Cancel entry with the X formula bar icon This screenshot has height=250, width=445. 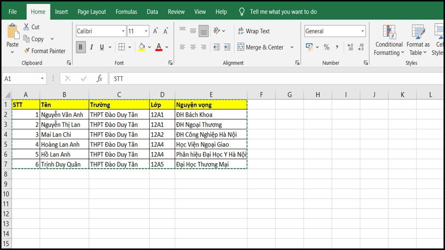67,79
